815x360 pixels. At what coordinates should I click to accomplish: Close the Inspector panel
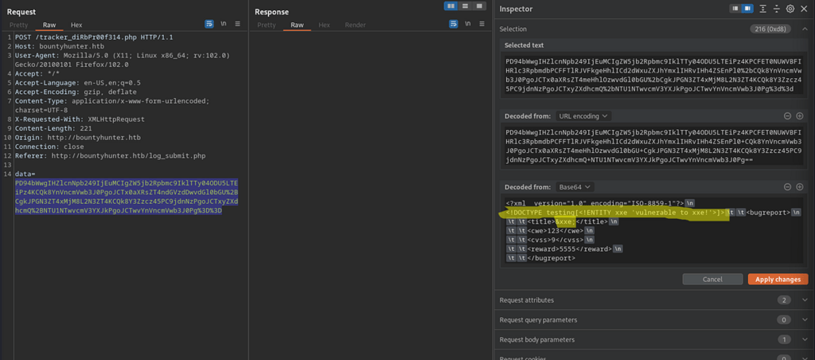click(x=803, y=9)
